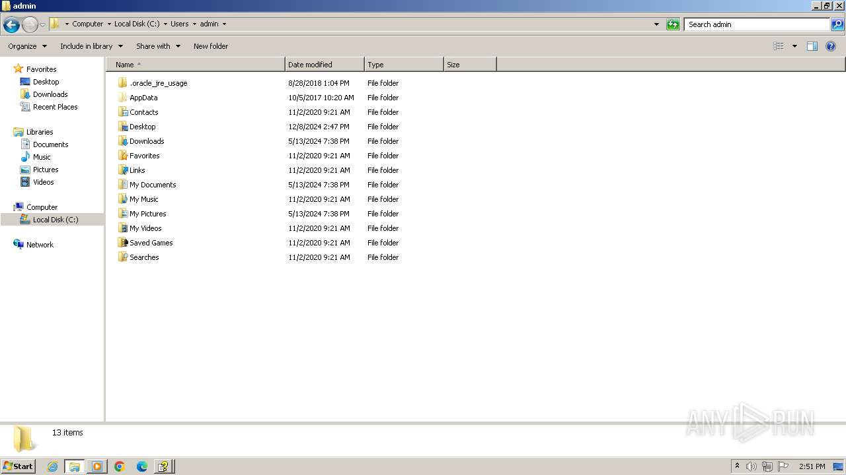Select the Desktop folder icon in file list
The width and height of the screenshot is (846, 475).
[x=122, y=127]
